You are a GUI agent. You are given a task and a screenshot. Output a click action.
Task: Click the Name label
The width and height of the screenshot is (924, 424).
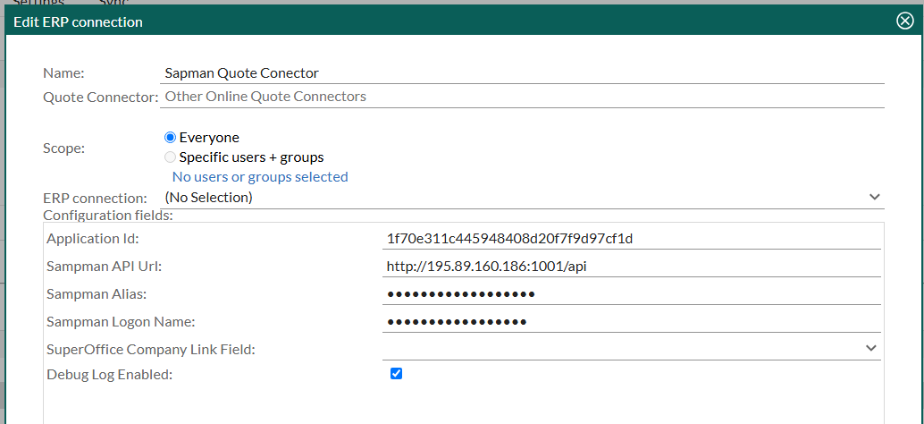[x=63, y=73]
